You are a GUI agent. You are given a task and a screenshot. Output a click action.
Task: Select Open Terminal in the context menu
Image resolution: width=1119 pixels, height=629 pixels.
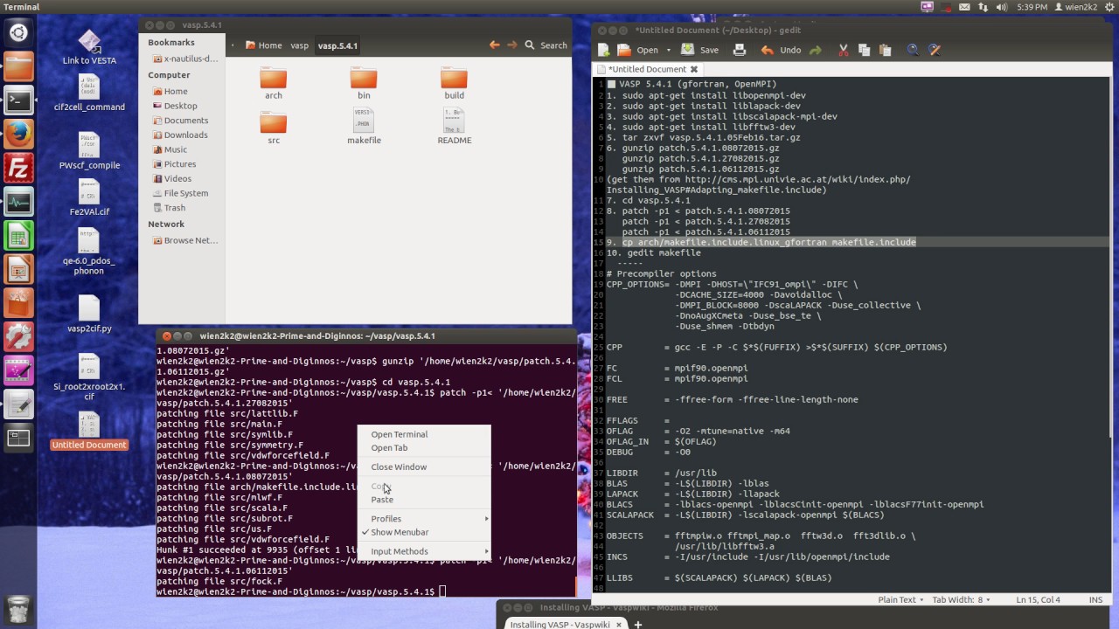(424, 434)
